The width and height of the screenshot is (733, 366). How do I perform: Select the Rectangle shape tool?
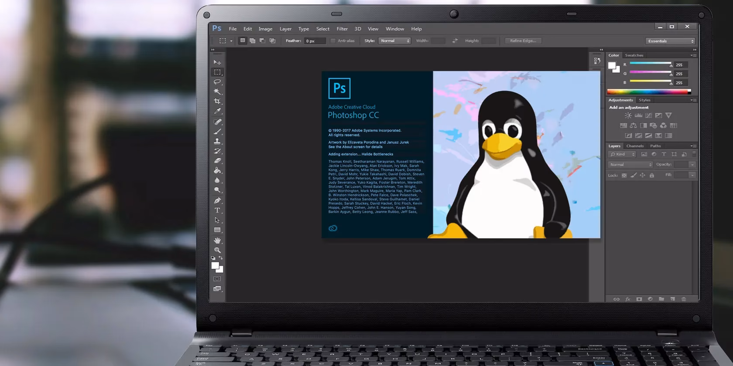217,230
